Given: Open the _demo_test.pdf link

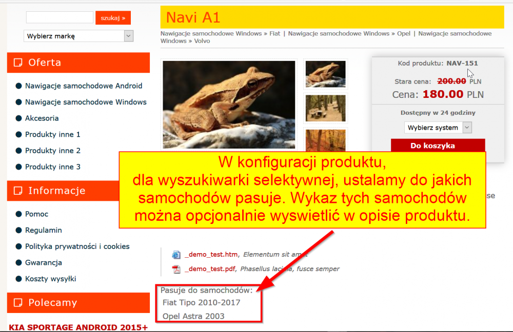Looking at the screenshot, I should (210, 269).
